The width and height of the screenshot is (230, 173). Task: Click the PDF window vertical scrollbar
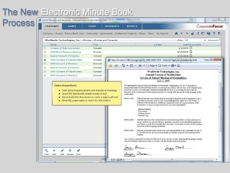pos(220,107)
